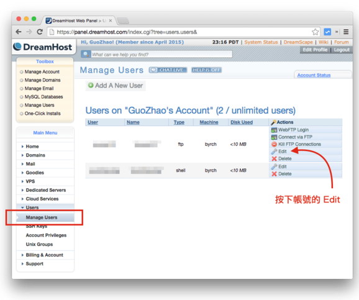
Task: Open One-Click Installs in Toolbox
Action: pyautogui.click(x=42, y=114)
